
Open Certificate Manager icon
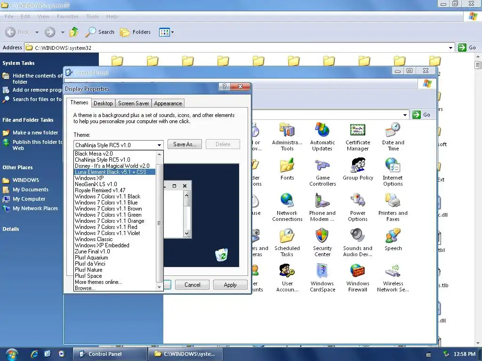(x=358, y=137)
